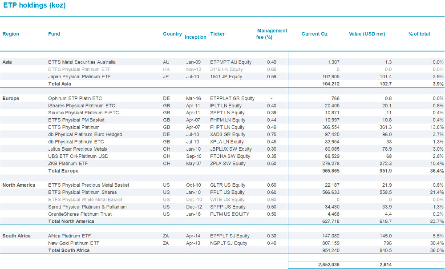Screen dimensions: 445x269
Task: Click ticker "ETPPLAT GR Equity"
Action: tap(232, 99)
